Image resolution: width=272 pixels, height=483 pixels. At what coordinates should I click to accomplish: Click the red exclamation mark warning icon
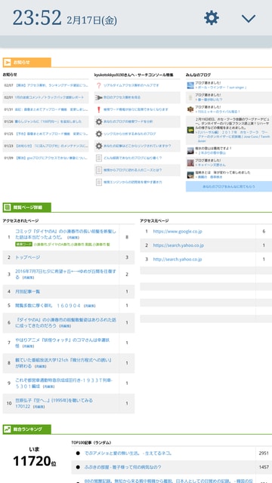pos(99,109)
